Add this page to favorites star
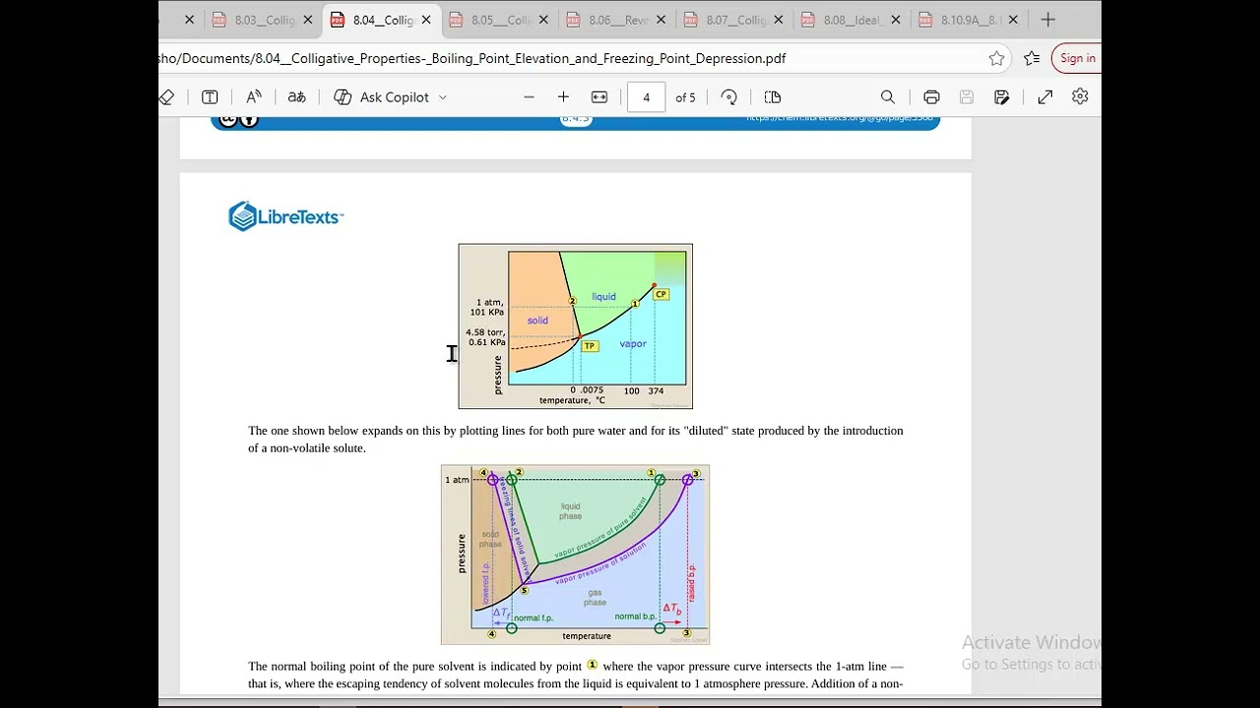Viewport: 1260px width, 708px height. pyautogui.click(x=996, y=58)
